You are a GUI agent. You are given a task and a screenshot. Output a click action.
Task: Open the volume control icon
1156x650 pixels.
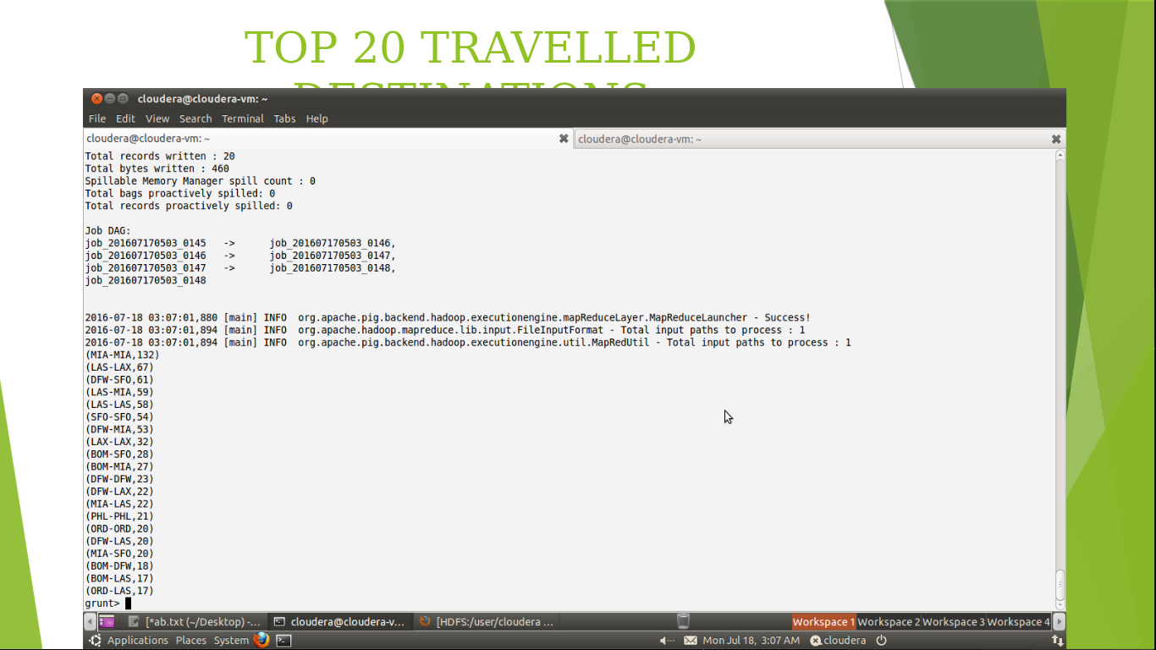point(667,641)
